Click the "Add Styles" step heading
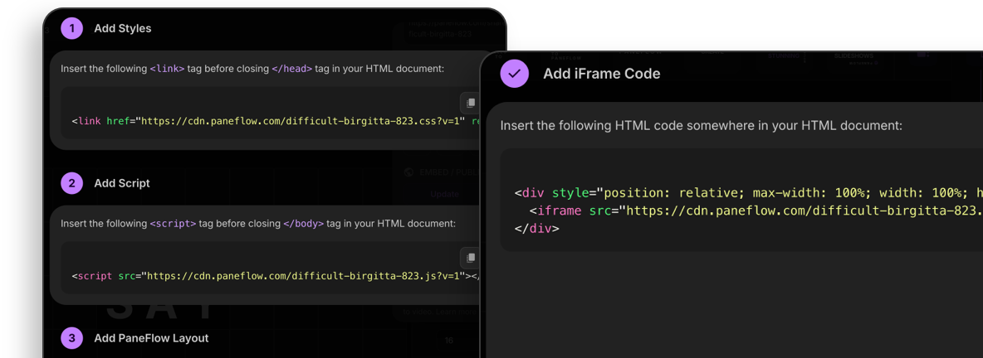The image size is (983, 358). click(x=122, y=28)
